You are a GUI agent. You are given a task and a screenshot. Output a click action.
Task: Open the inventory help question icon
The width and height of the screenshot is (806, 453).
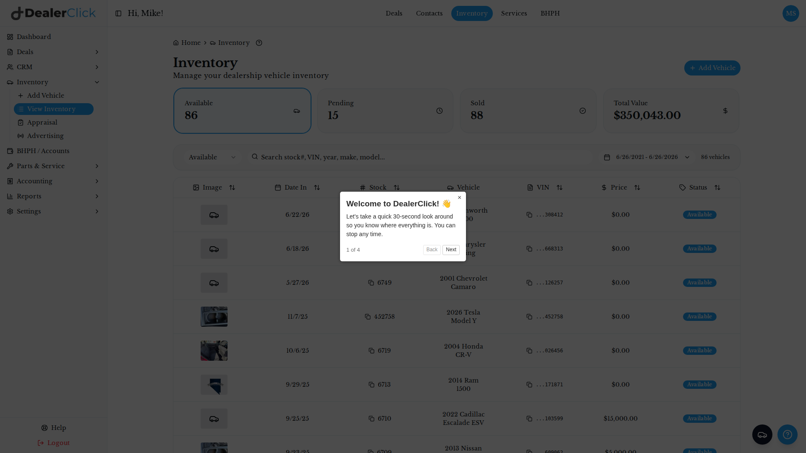(259, 43)
